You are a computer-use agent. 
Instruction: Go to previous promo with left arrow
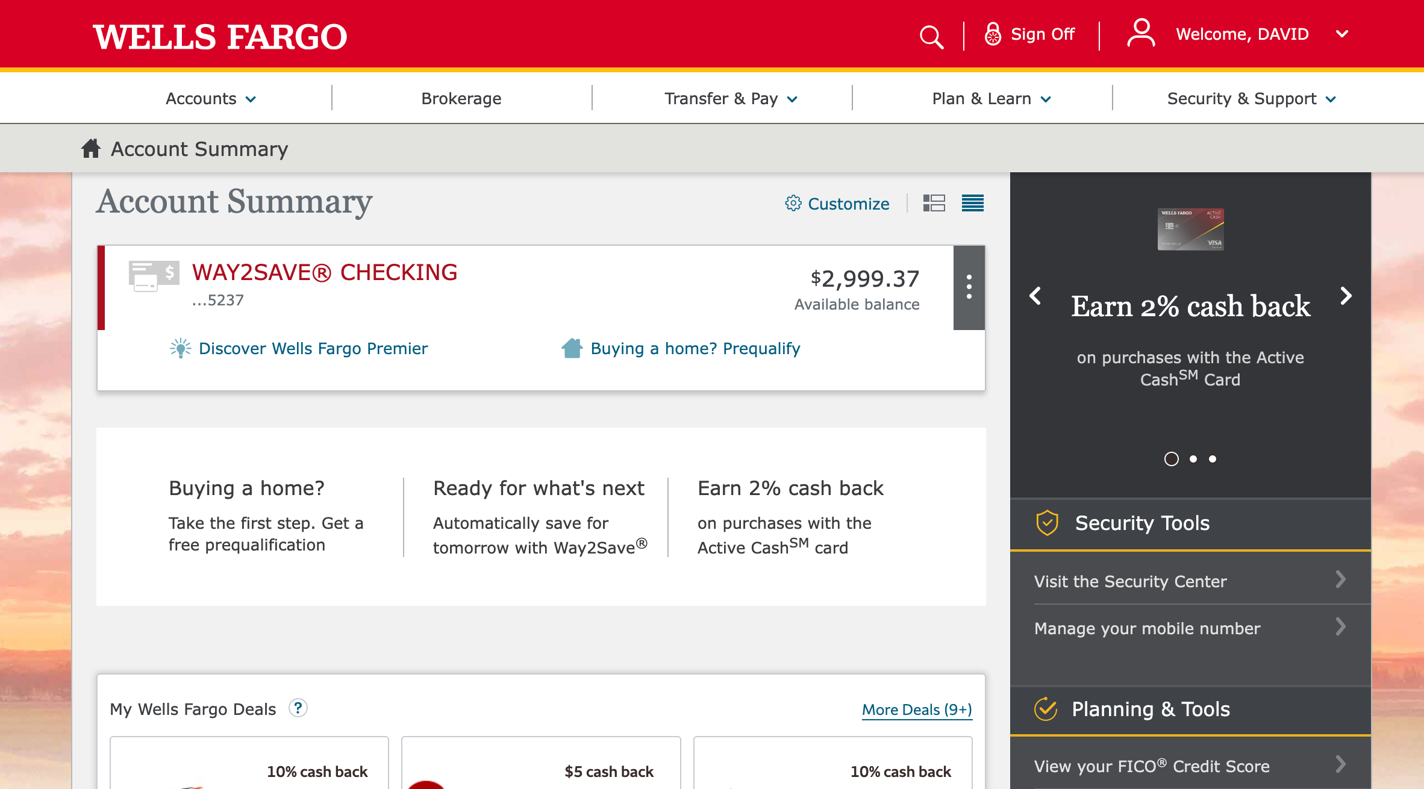1035,296
